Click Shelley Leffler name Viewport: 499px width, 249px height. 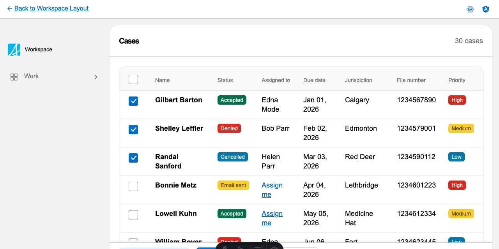179,128
